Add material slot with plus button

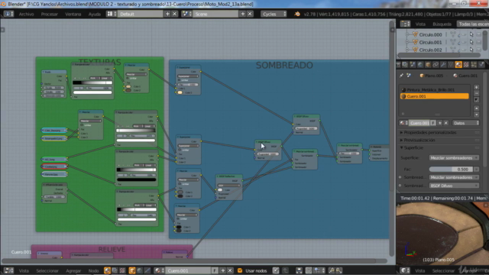(476, 87)
